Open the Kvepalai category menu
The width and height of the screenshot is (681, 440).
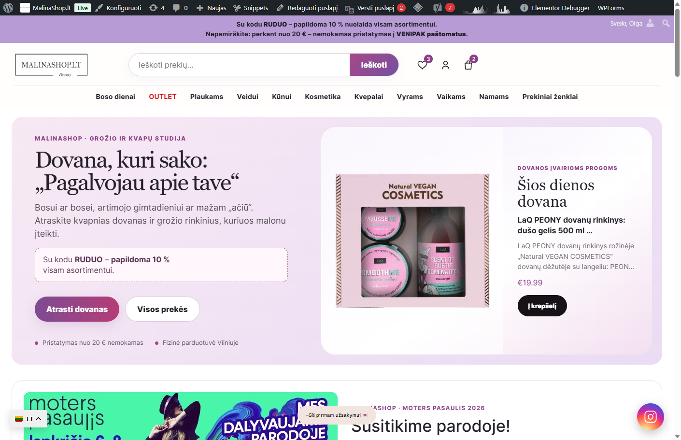click(x=369, y=97)
